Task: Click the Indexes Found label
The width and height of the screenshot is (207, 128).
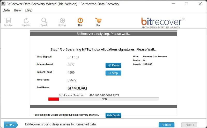Action: (x=45, y=64)
